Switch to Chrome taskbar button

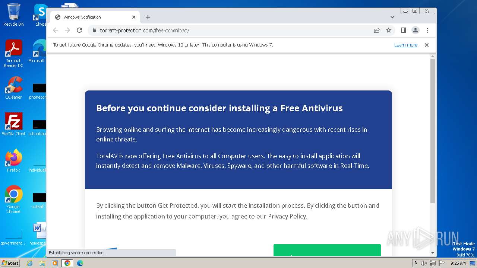point(67,263)
